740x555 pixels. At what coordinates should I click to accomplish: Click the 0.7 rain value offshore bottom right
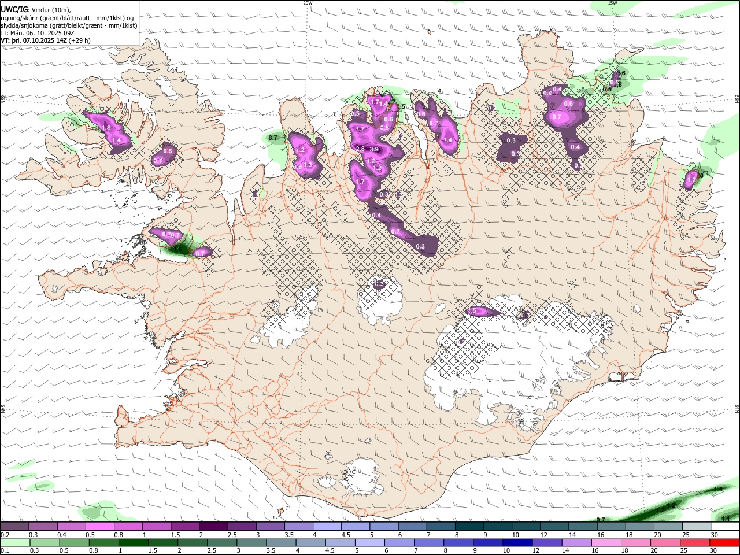[601, 520]
